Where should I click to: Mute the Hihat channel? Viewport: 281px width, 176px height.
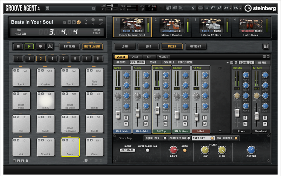tap(205, 124)
